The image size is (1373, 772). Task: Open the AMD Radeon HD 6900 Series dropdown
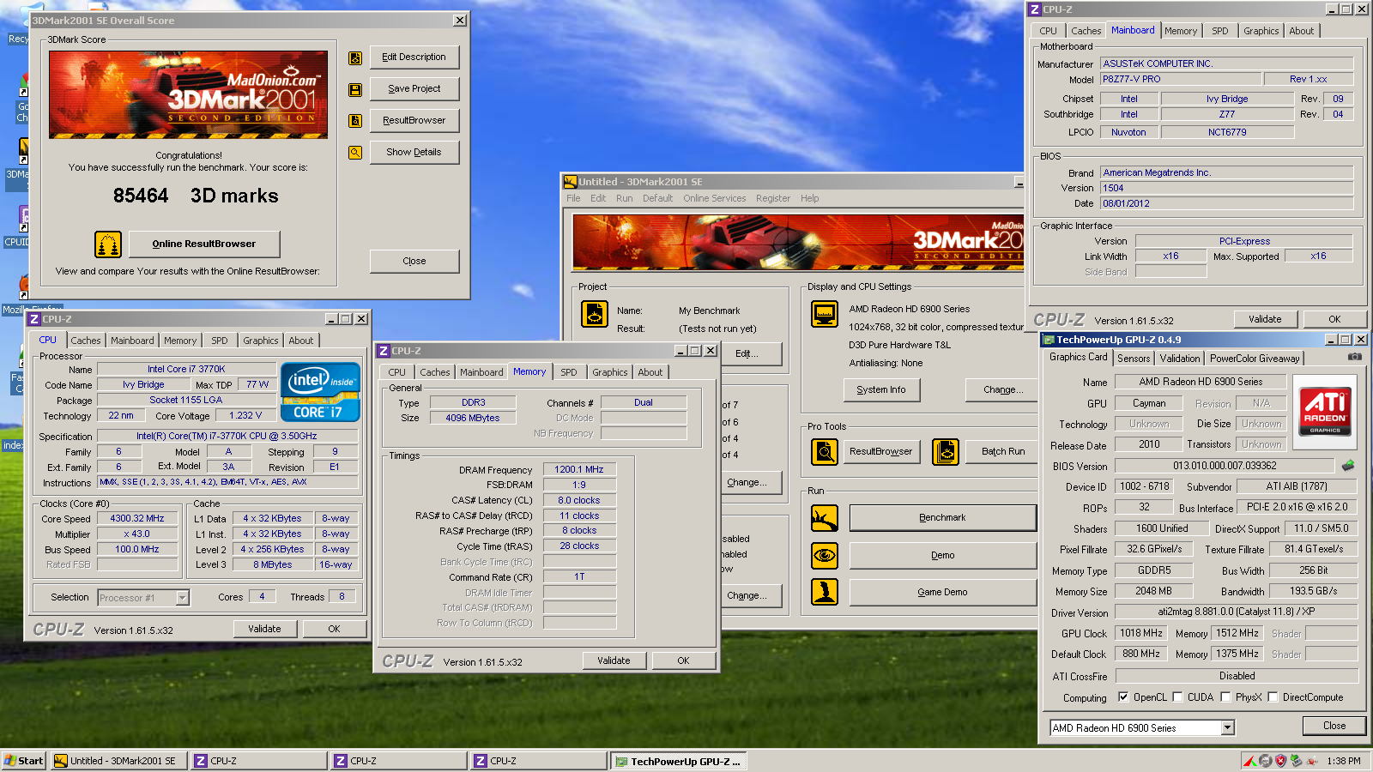click(1228, 728)
